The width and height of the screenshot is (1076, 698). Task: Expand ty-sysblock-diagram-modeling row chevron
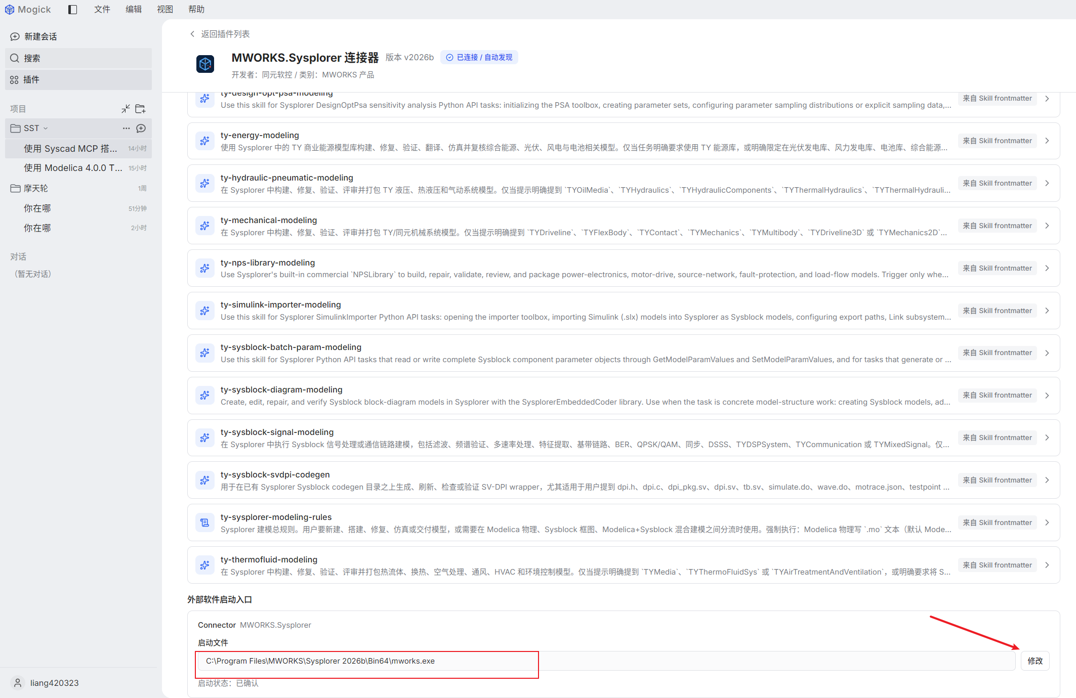click(1047, 396)
